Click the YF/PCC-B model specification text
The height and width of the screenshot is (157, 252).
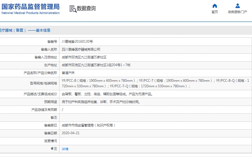[x=98, y=81]
